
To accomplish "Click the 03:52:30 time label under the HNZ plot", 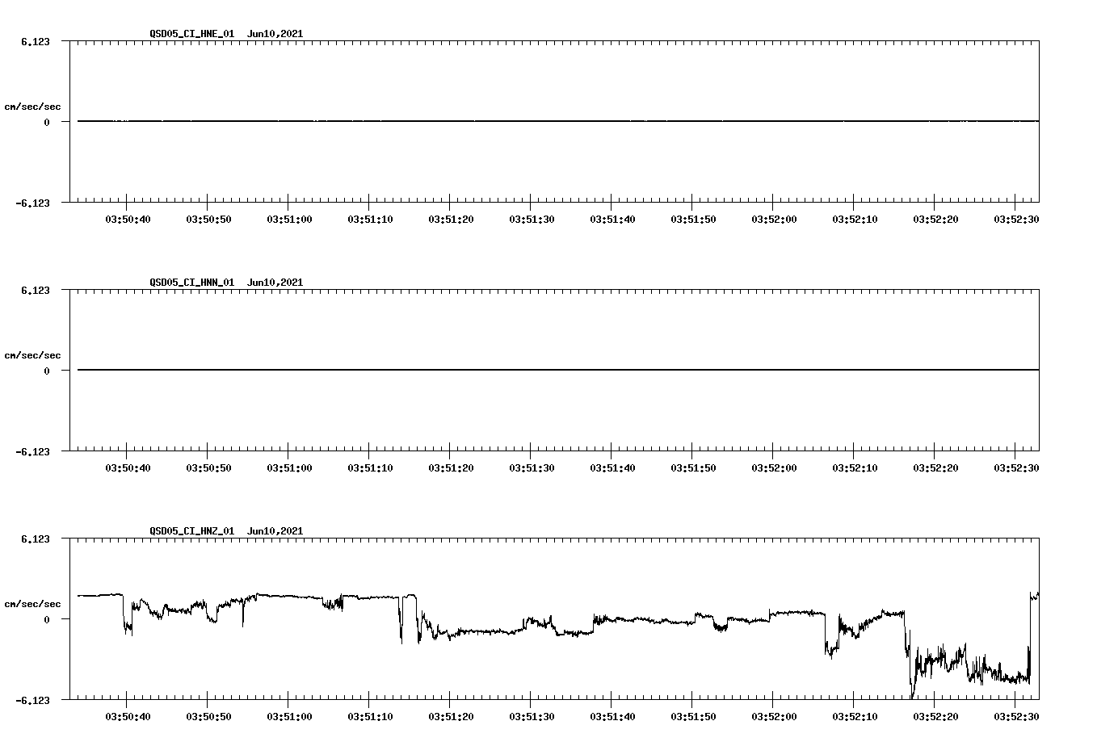I will [x=1016, y=717].
